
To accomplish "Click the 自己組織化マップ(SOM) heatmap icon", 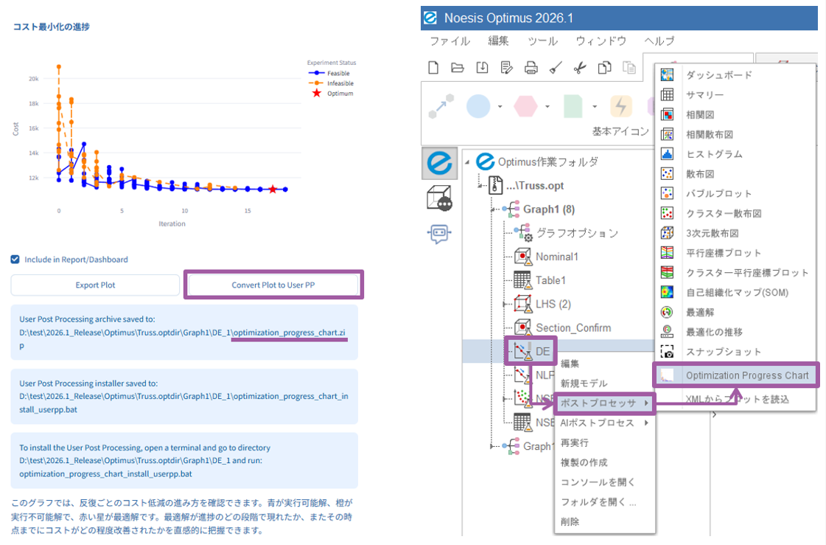I will click(667, 292).
